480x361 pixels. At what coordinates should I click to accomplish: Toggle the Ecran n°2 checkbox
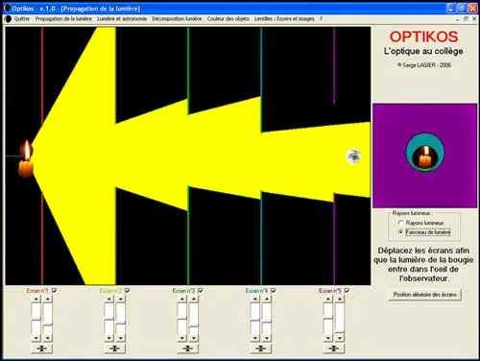(x=128, y=291)
